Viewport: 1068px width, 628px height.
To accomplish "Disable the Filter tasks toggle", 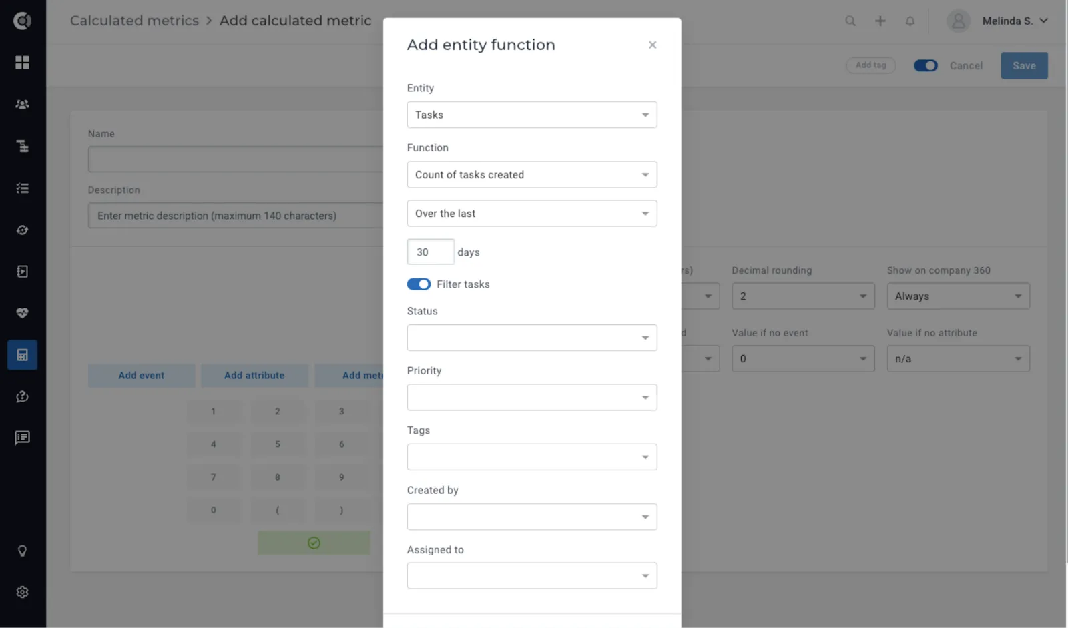I will coord(419,284).
